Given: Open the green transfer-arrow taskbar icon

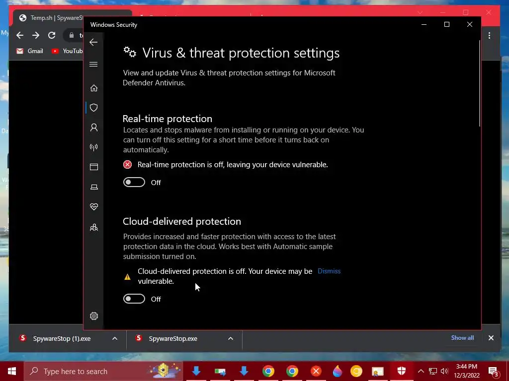Looking at the screenshot, I should coord(220,371).
